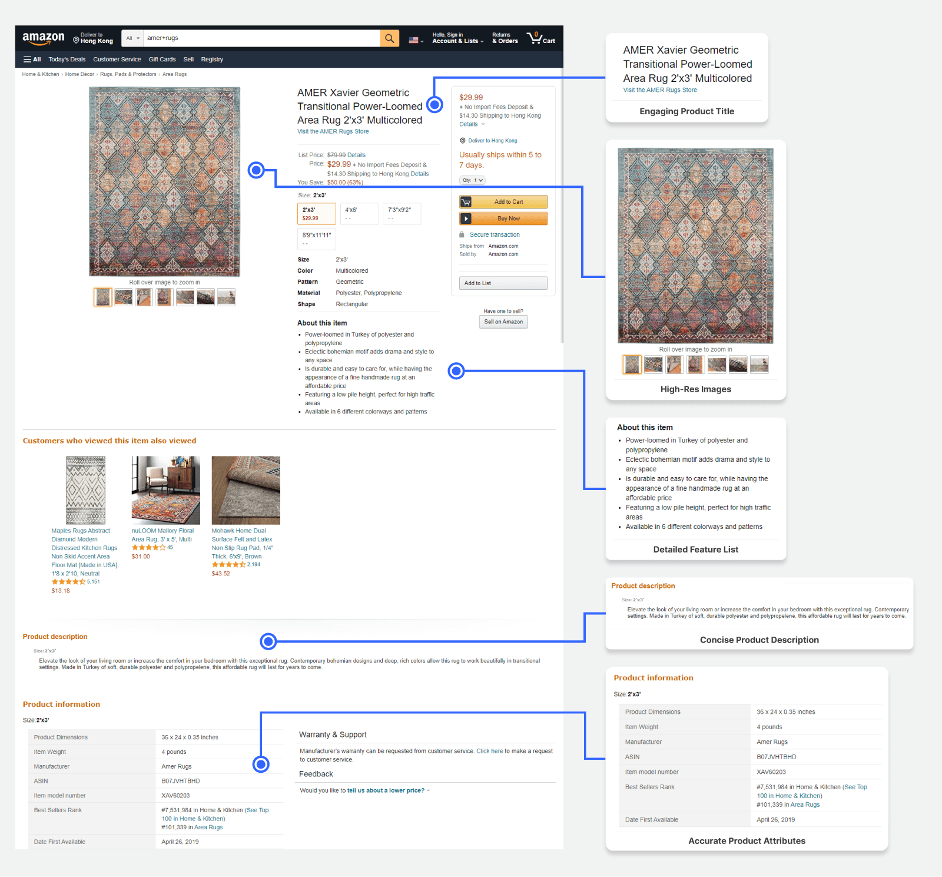This screenshot has height=877, width=942.
Task: Click the 'You Save: $50.00 (63%)' text
Action: [330, 183]
